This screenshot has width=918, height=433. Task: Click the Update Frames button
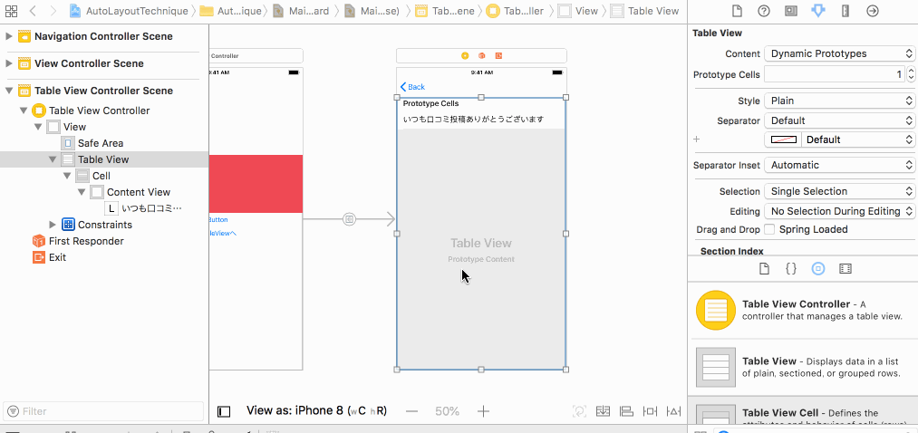580,411
